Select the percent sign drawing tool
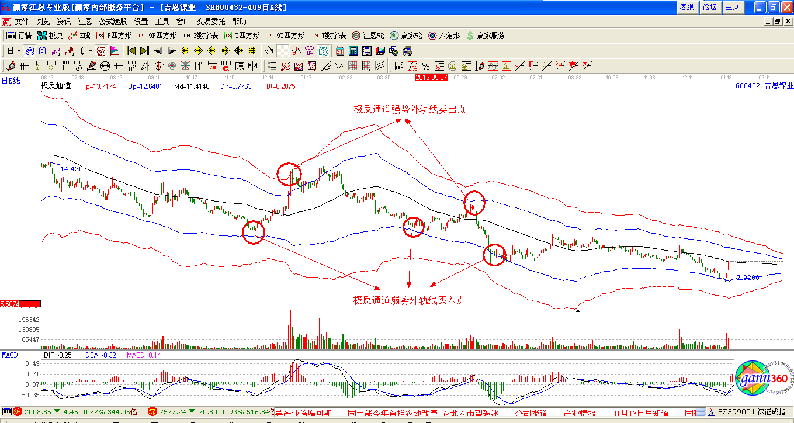794x423 pixels. tap(426, 66)
